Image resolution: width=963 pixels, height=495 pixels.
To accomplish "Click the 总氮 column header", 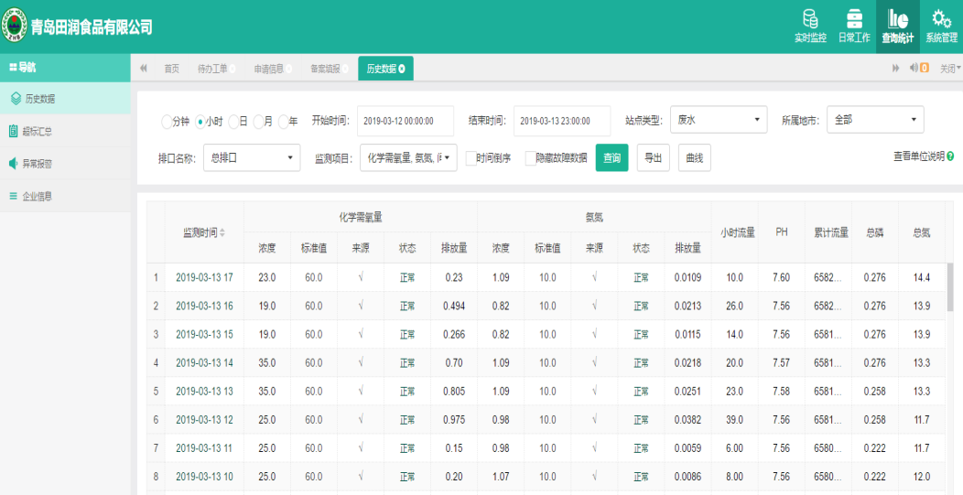I will [921, 232].
